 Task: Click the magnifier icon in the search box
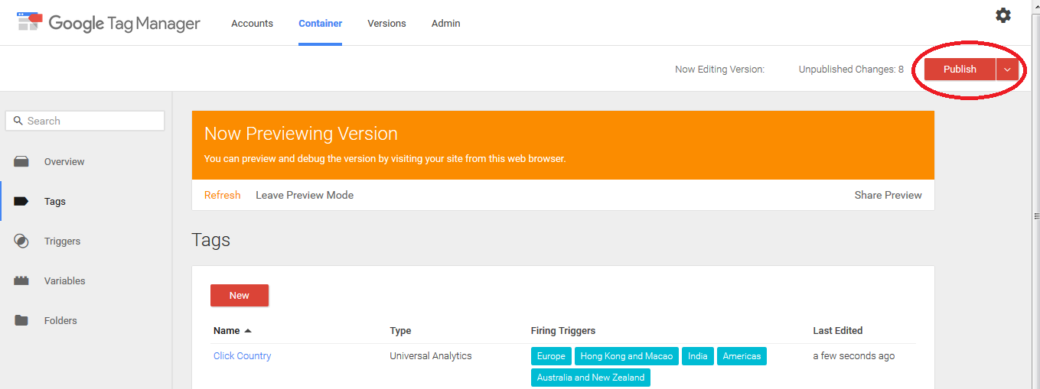(18, 121)
